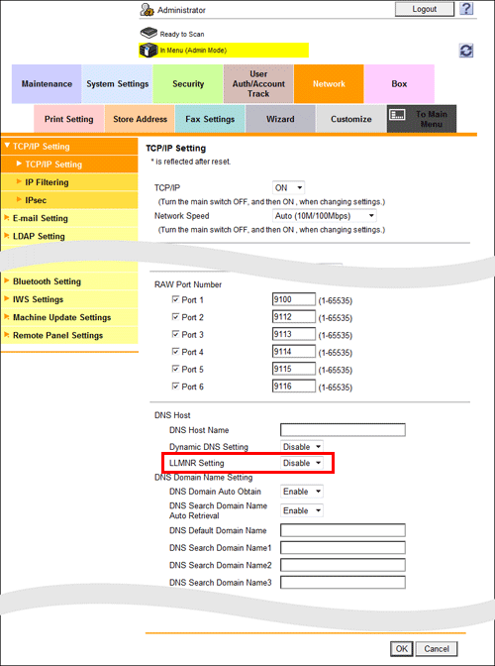495x666 pixels.
Task: Click the scanner Ready to Scan icon
Action: [148, 33]
